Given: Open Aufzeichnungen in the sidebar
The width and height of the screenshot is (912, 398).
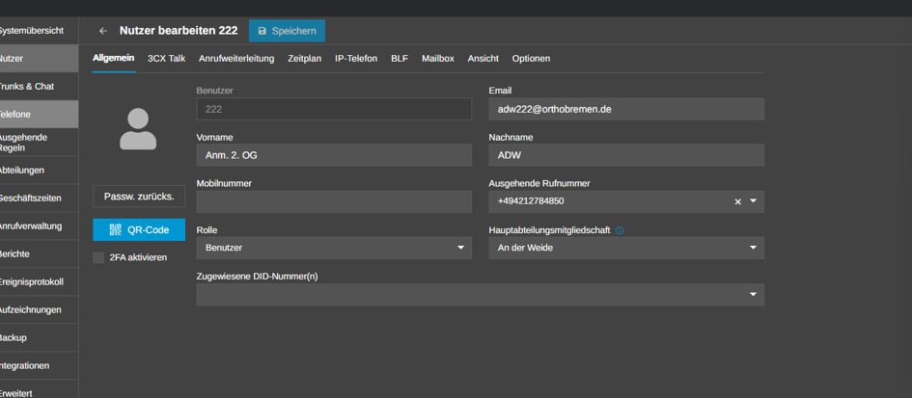Looking at the screenshot, I should (39, 309).
